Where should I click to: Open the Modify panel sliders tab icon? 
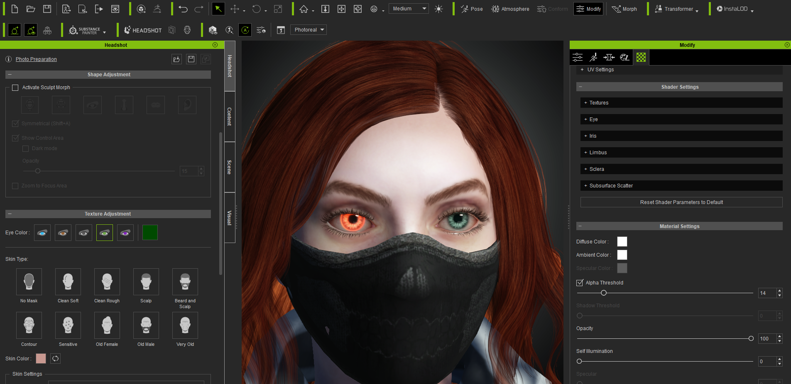(x=578, y=57)
